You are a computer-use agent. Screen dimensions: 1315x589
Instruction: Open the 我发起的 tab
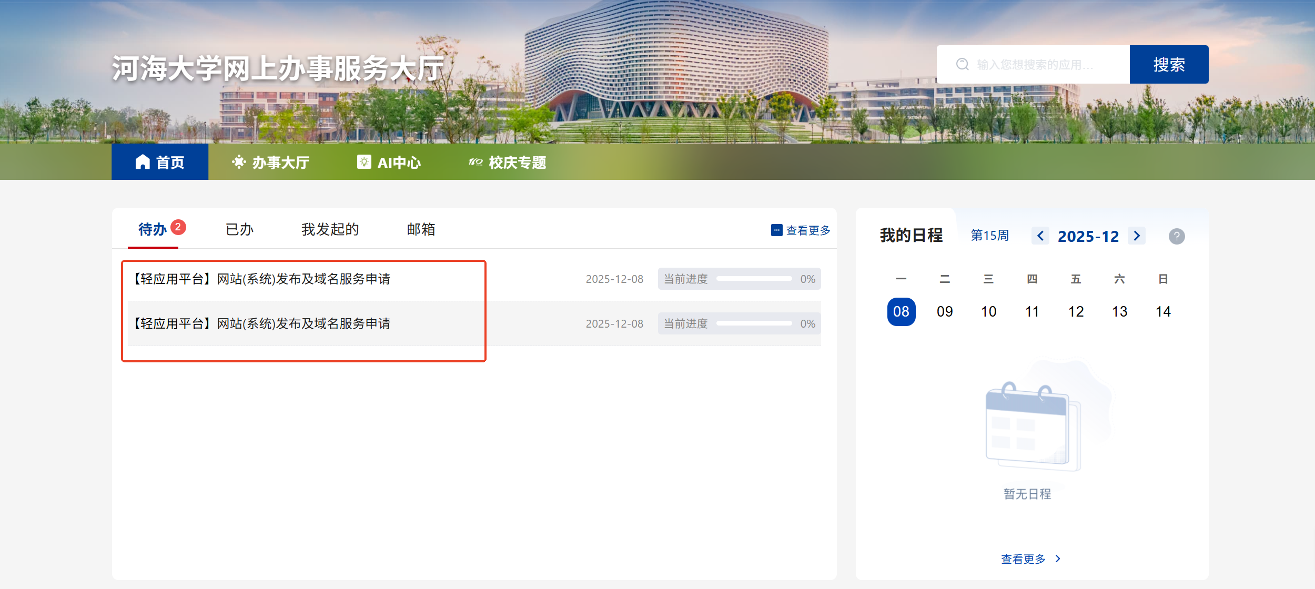coord(330,230)
